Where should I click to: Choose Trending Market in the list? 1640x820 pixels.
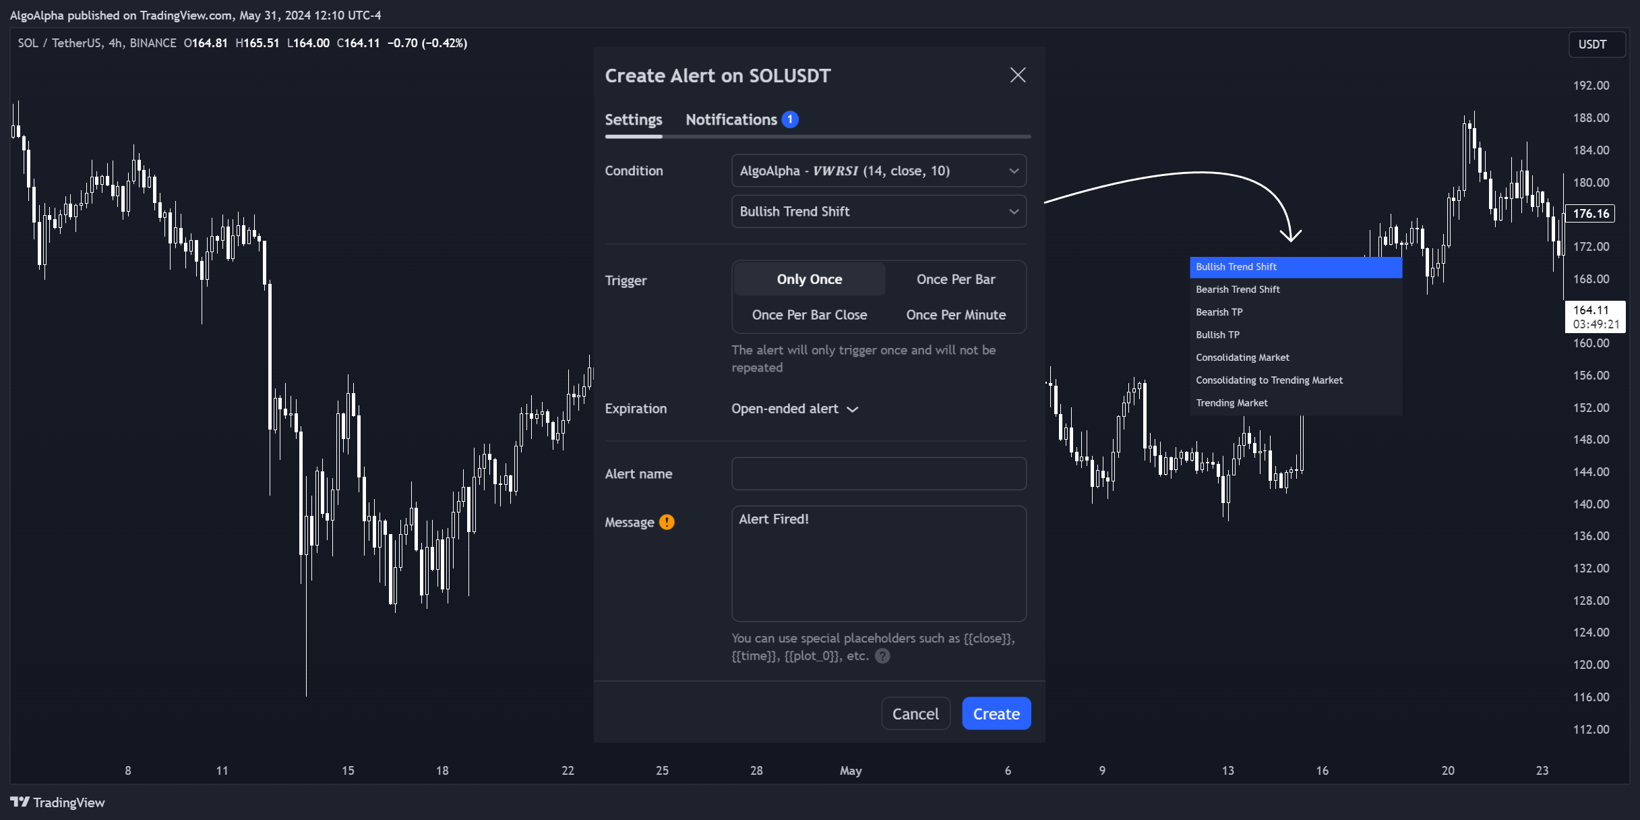(x=1296, y=403)
